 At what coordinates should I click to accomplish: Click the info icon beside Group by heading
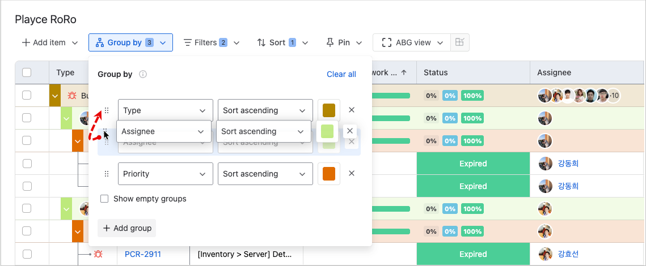pyautogui.click(x=143, y=74)
